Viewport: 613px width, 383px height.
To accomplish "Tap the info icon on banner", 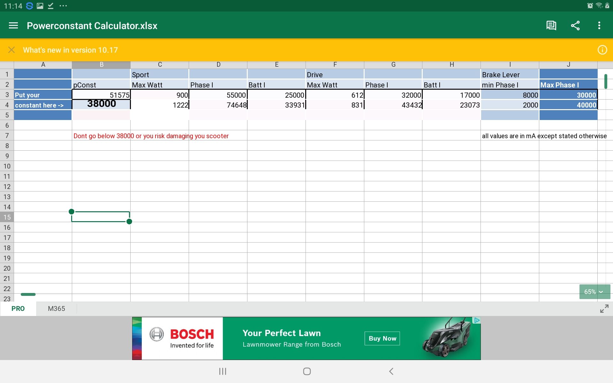I will coord(602,50).
